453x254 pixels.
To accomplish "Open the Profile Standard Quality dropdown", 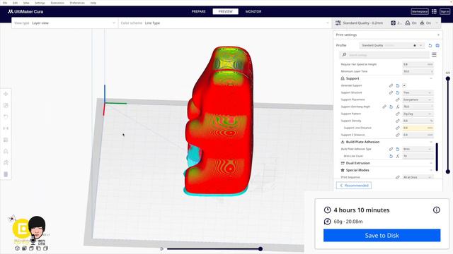I will [391, 45].
